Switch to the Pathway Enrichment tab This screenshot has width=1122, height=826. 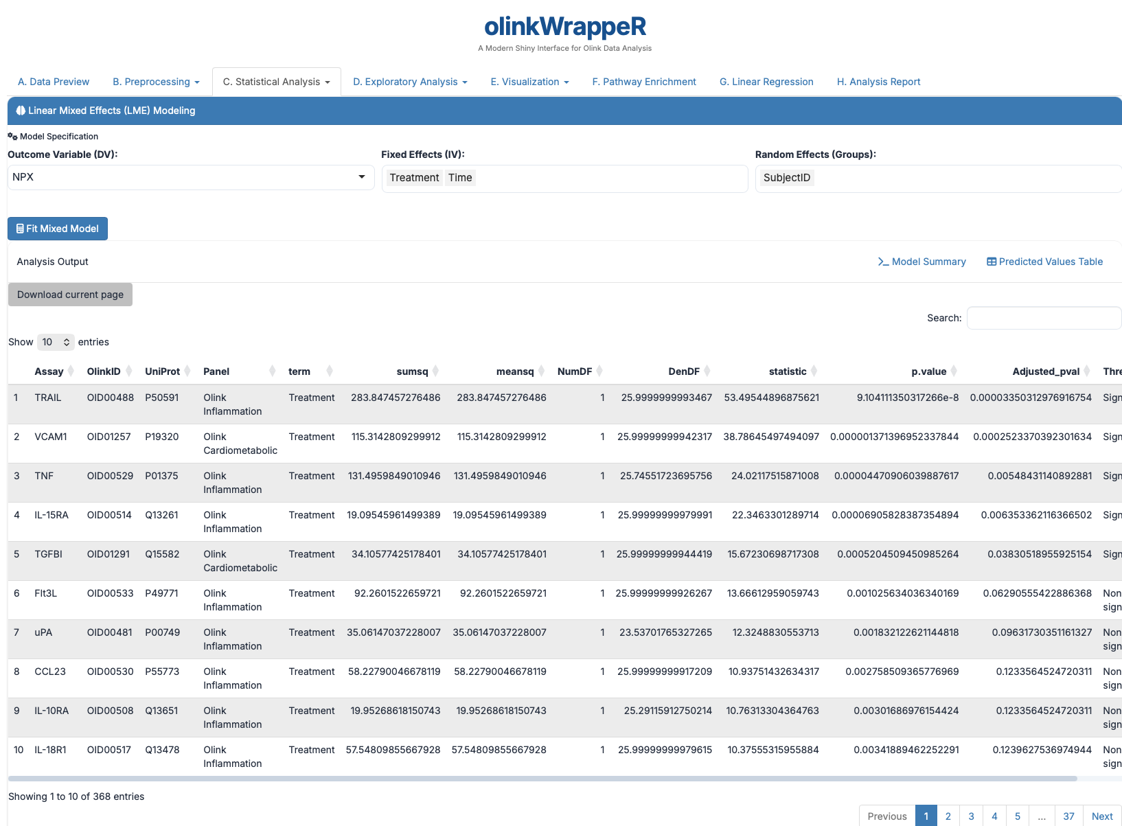tap(643, 82)
